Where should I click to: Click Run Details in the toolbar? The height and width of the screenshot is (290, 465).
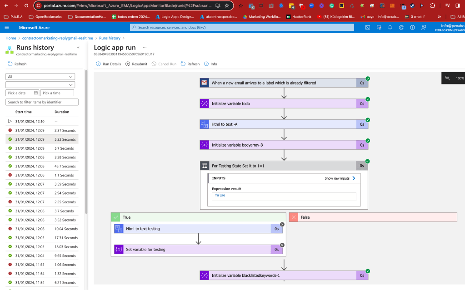click(x=108, y=64)
